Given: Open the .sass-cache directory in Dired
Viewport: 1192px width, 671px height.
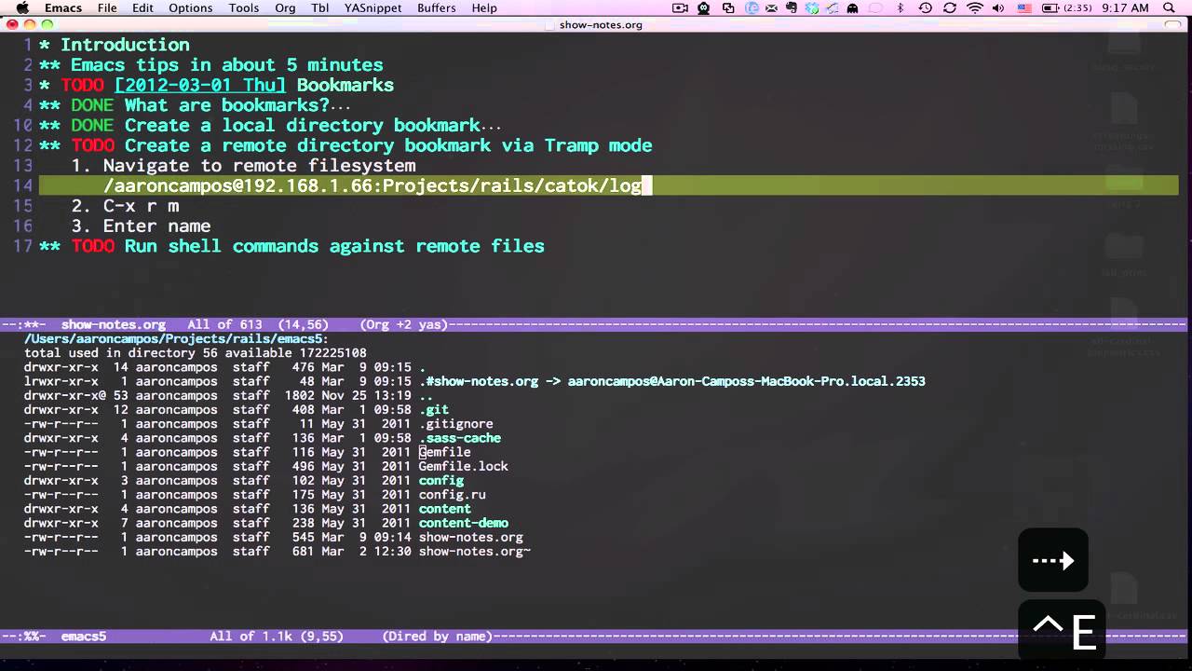Looking at the screenshot, I should click(x=460, y=438).
